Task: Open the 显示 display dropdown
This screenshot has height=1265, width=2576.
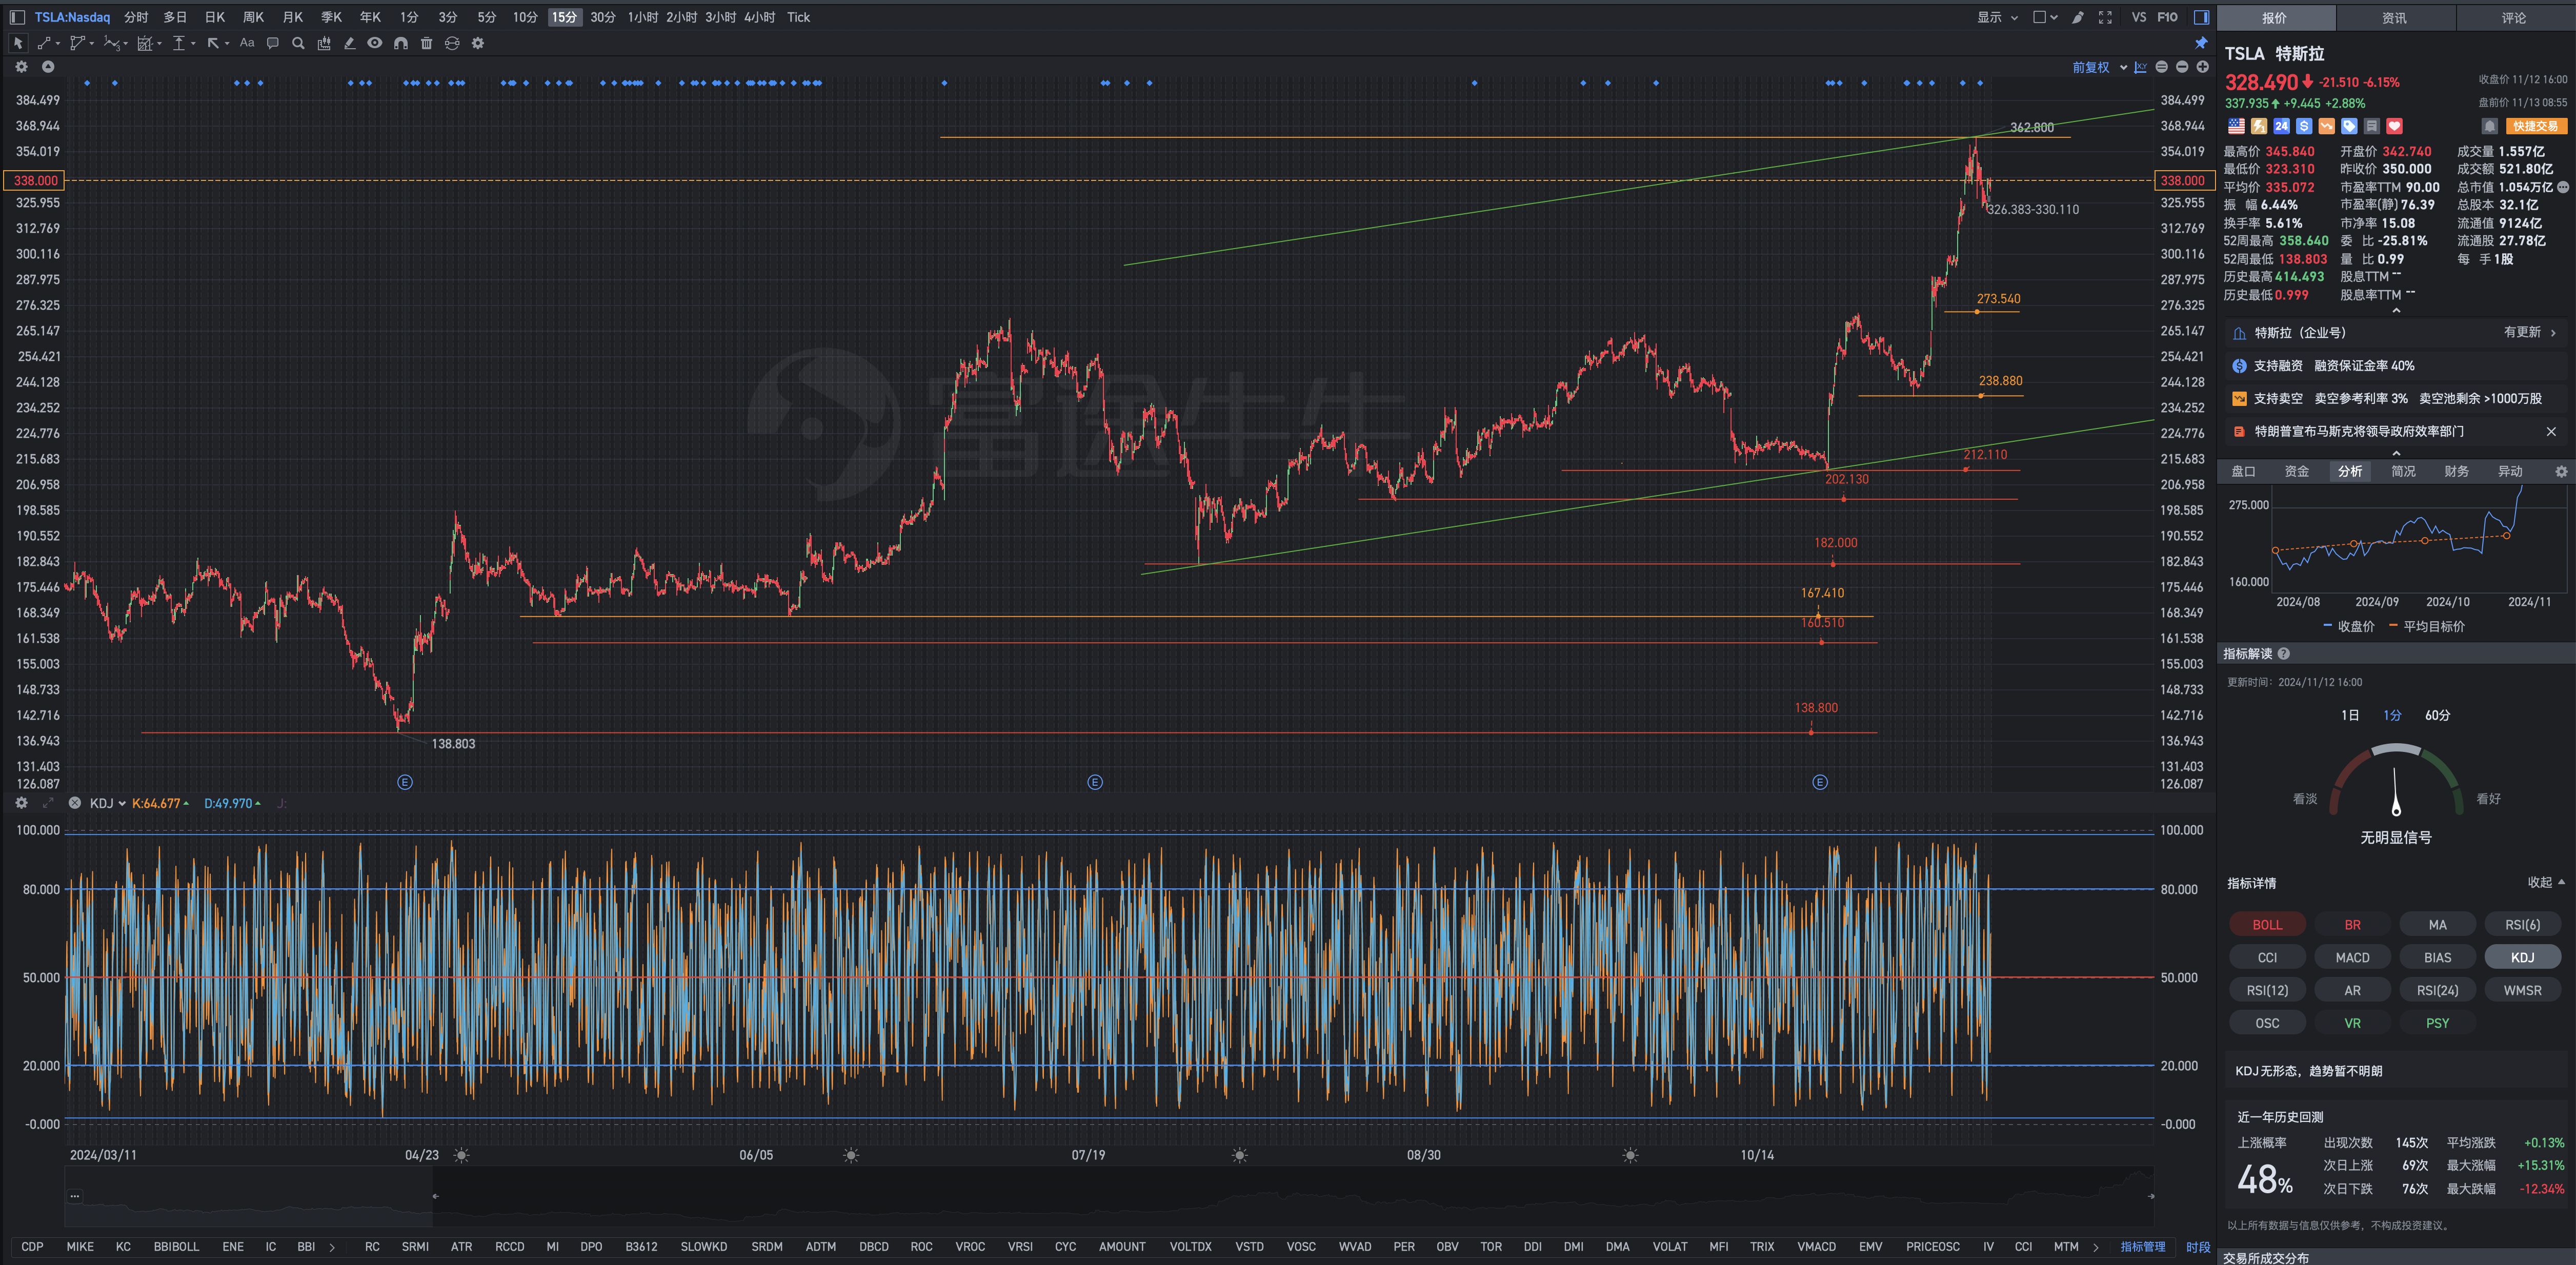Action: point(1997,17)
